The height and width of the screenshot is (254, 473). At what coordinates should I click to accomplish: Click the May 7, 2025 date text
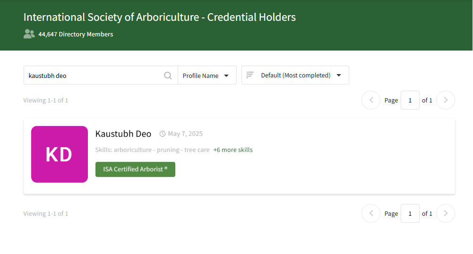point(185,134)
